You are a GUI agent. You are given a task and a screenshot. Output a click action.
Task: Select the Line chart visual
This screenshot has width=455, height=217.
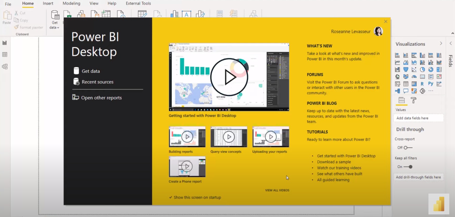(x=397, y=62)
